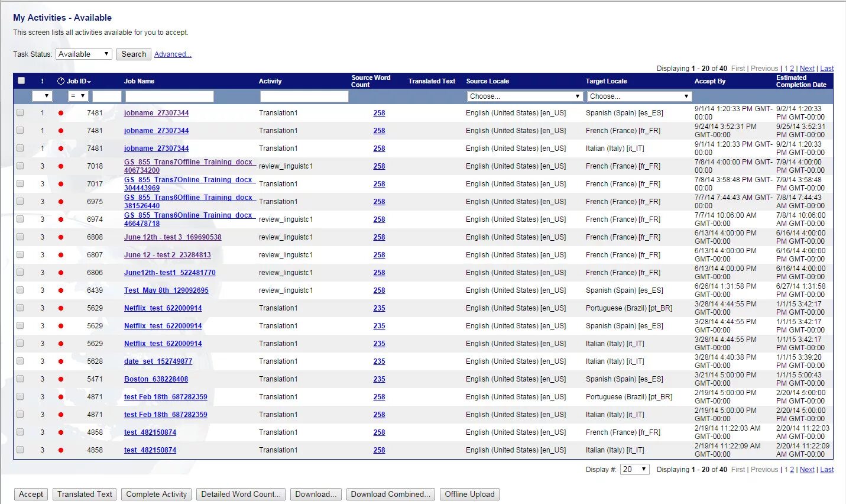Open the Display # dropdown showing 20
This screenshot has height=504, width=846.
point(634,469)
